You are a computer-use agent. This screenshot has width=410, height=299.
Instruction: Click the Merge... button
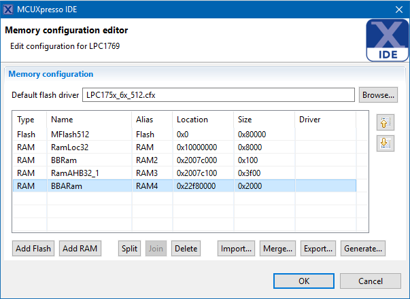277,249
